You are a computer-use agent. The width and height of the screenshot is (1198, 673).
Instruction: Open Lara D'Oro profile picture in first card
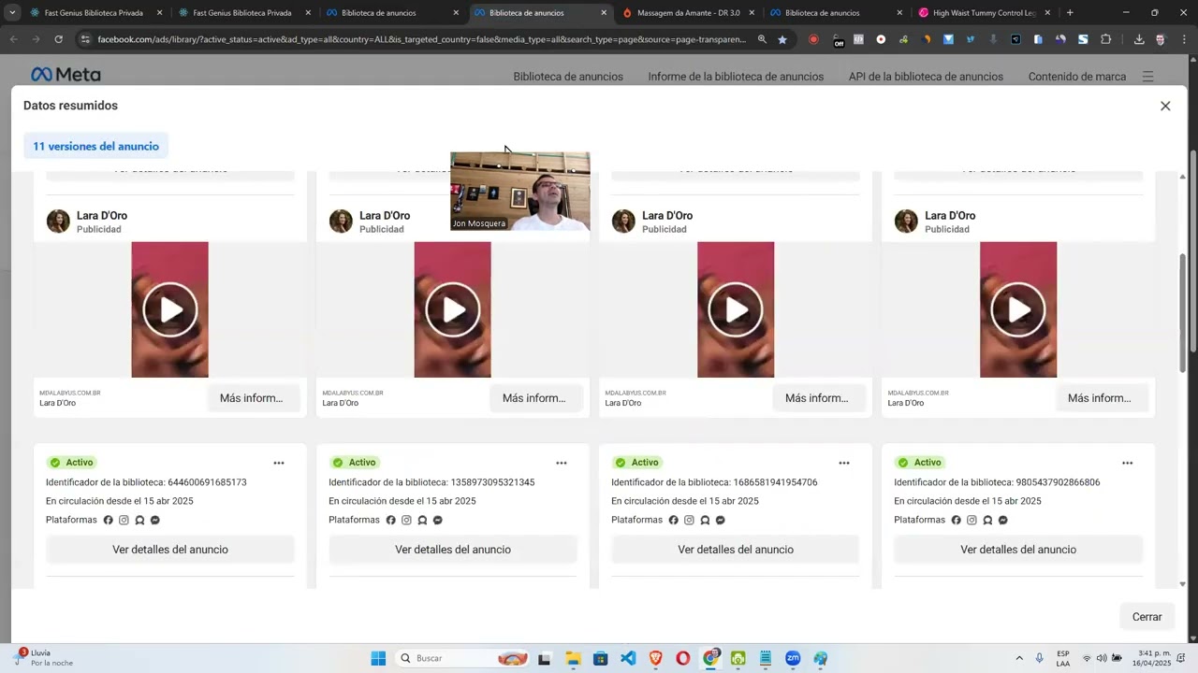[58, 222]
